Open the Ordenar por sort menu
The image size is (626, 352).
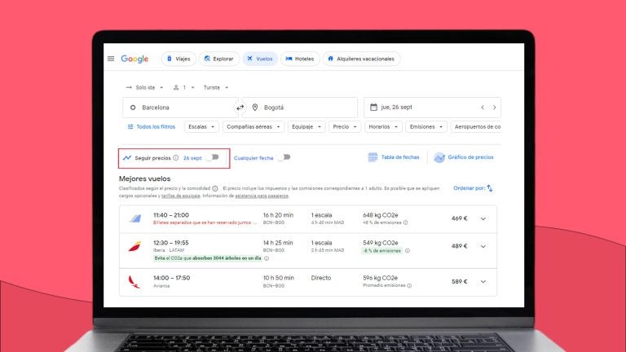click(473, 188)
